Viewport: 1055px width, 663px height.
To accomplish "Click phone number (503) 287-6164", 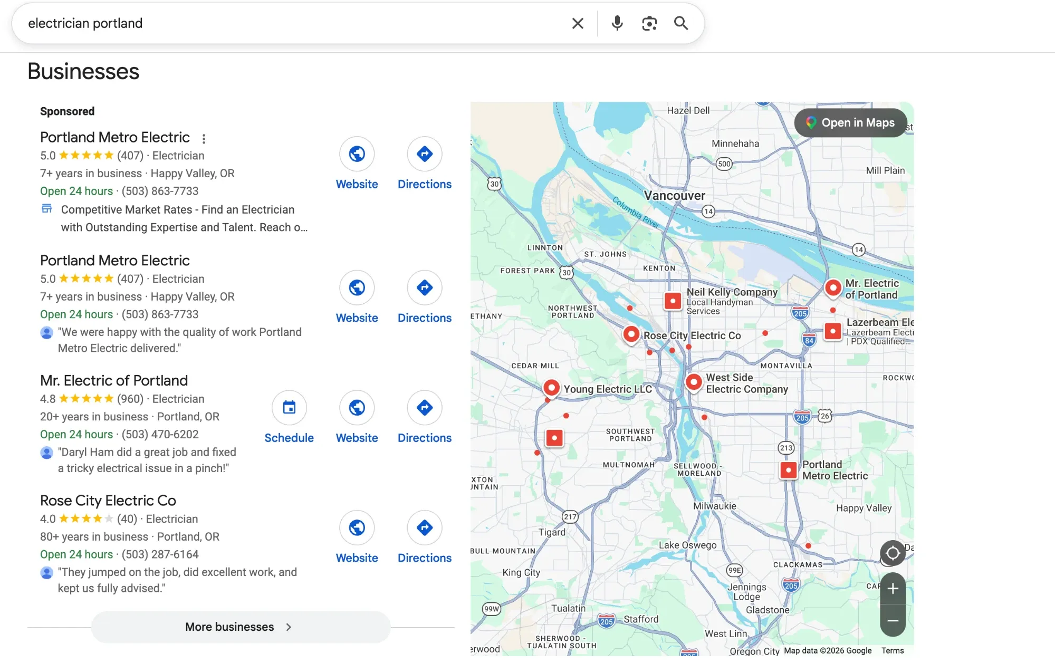I will point(160,554).
